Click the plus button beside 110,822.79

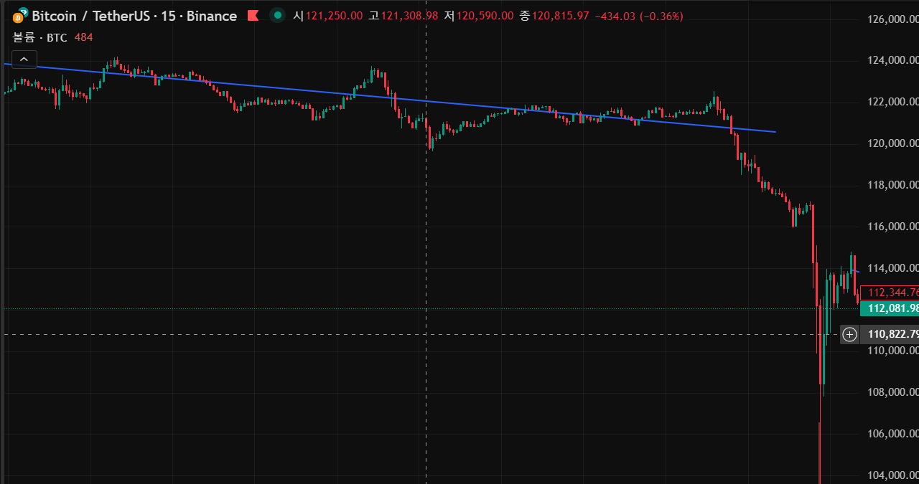point(849,334)
